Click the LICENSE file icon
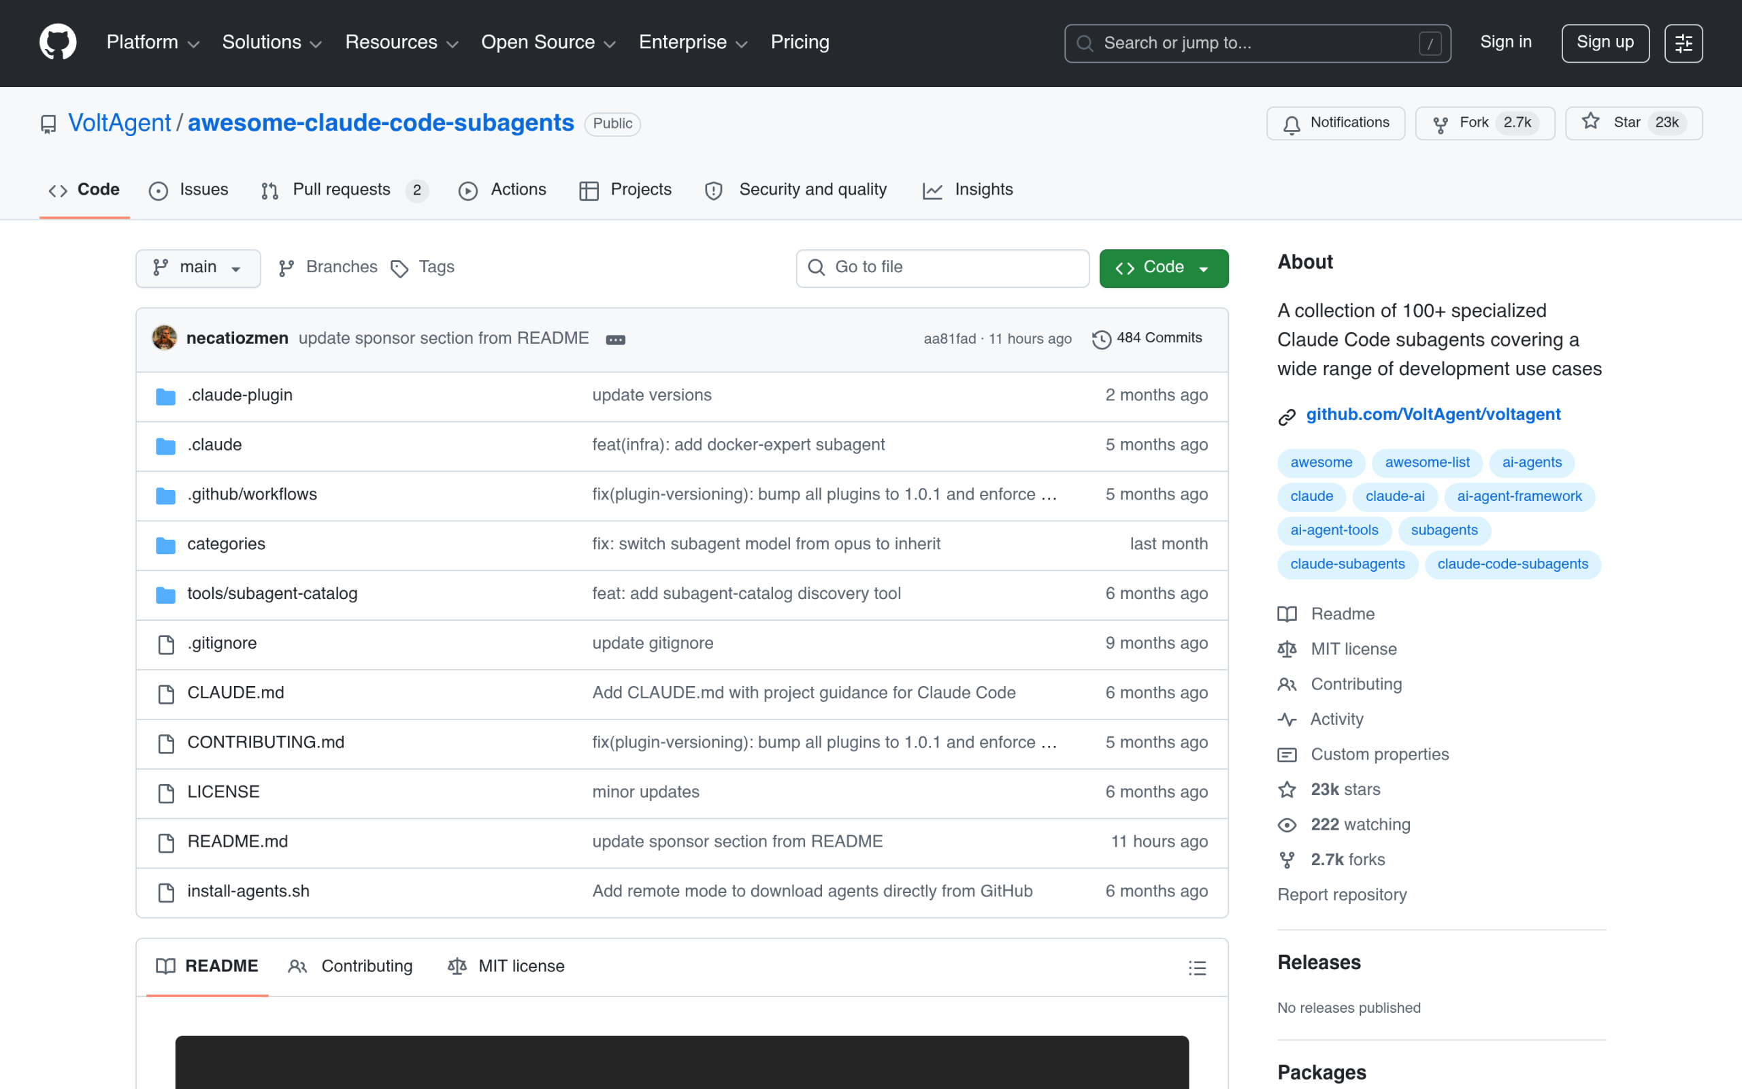Screen dimensions: 1742x1089 [x=166, y=793]
